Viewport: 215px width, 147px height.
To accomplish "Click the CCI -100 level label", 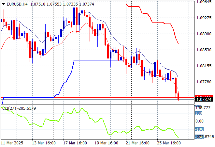I will (199, 129).
